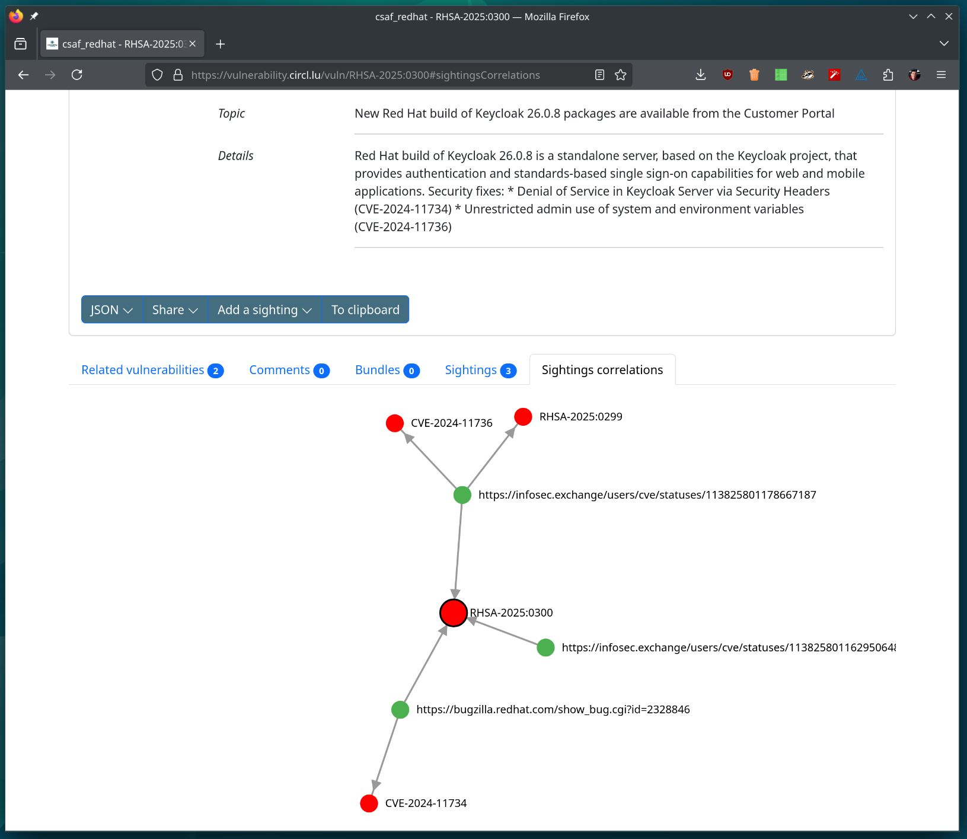Click the back navigation arrow
Screen dimensions: 967x839
[24, 75]
